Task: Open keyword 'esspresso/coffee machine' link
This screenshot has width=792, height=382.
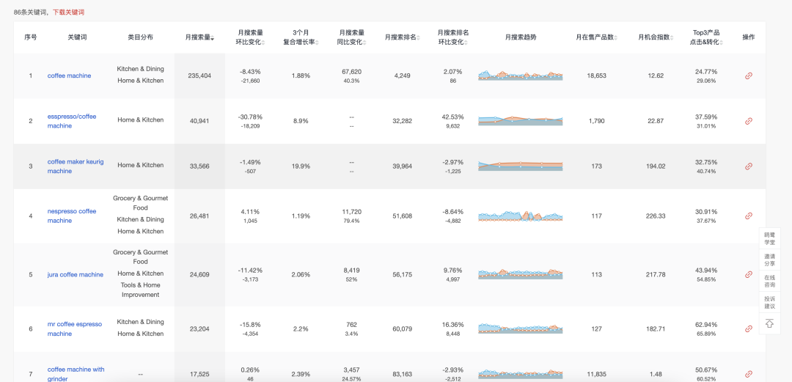Action: pyautogui.click(x=72, y=121)
